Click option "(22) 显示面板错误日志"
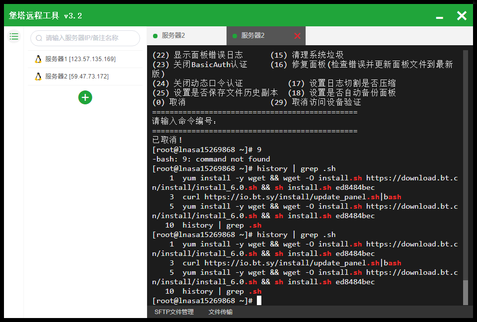 [x=197, y=55]
